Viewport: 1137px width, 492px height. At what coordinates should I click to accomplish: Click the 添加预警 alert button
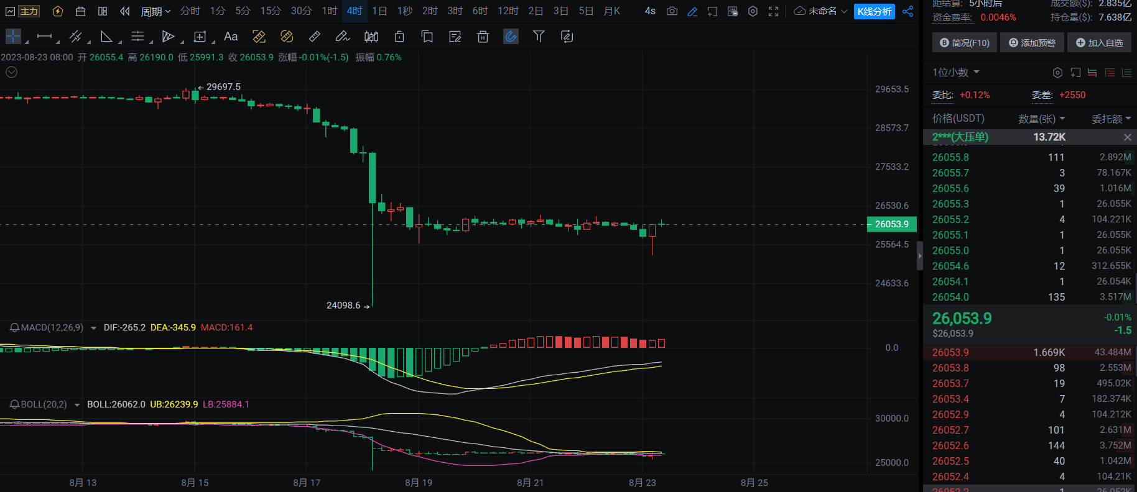pos(1032,43)
